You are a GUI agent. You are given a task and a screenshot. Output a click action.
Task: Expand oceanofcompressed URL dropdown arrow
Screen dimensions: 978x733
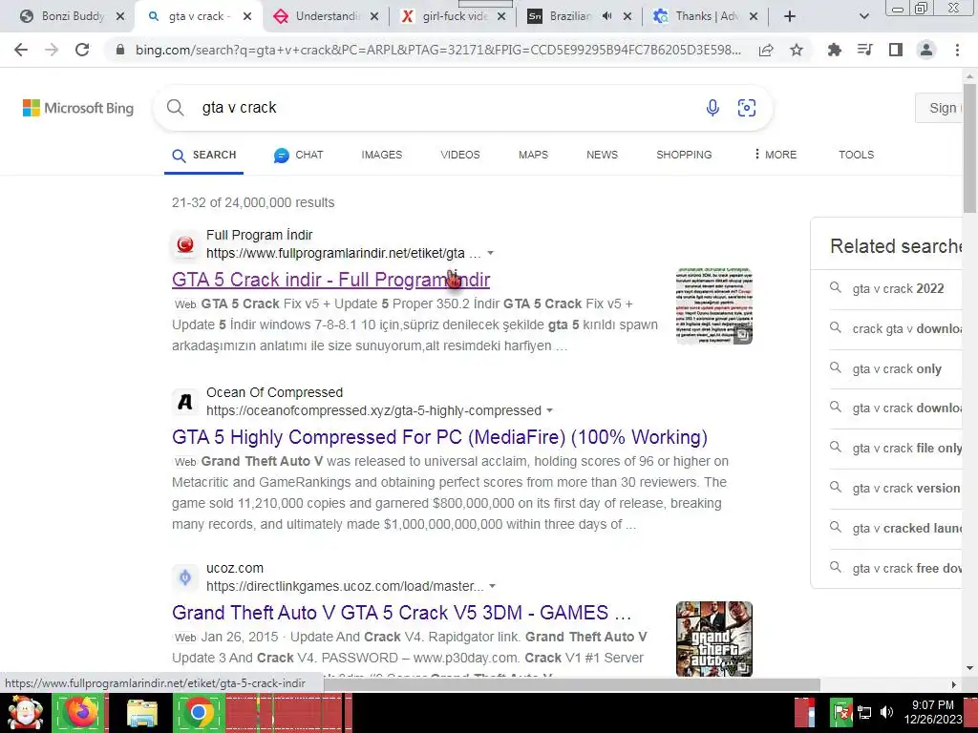click(x=549, y=410)
